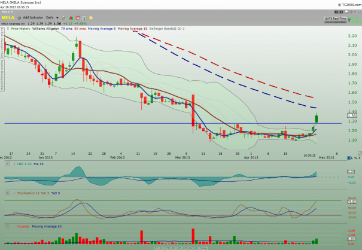The width and height of the screenshot is (362, 250).
Task: Click the Volume indicator label
Action: [x=23, y=227]
